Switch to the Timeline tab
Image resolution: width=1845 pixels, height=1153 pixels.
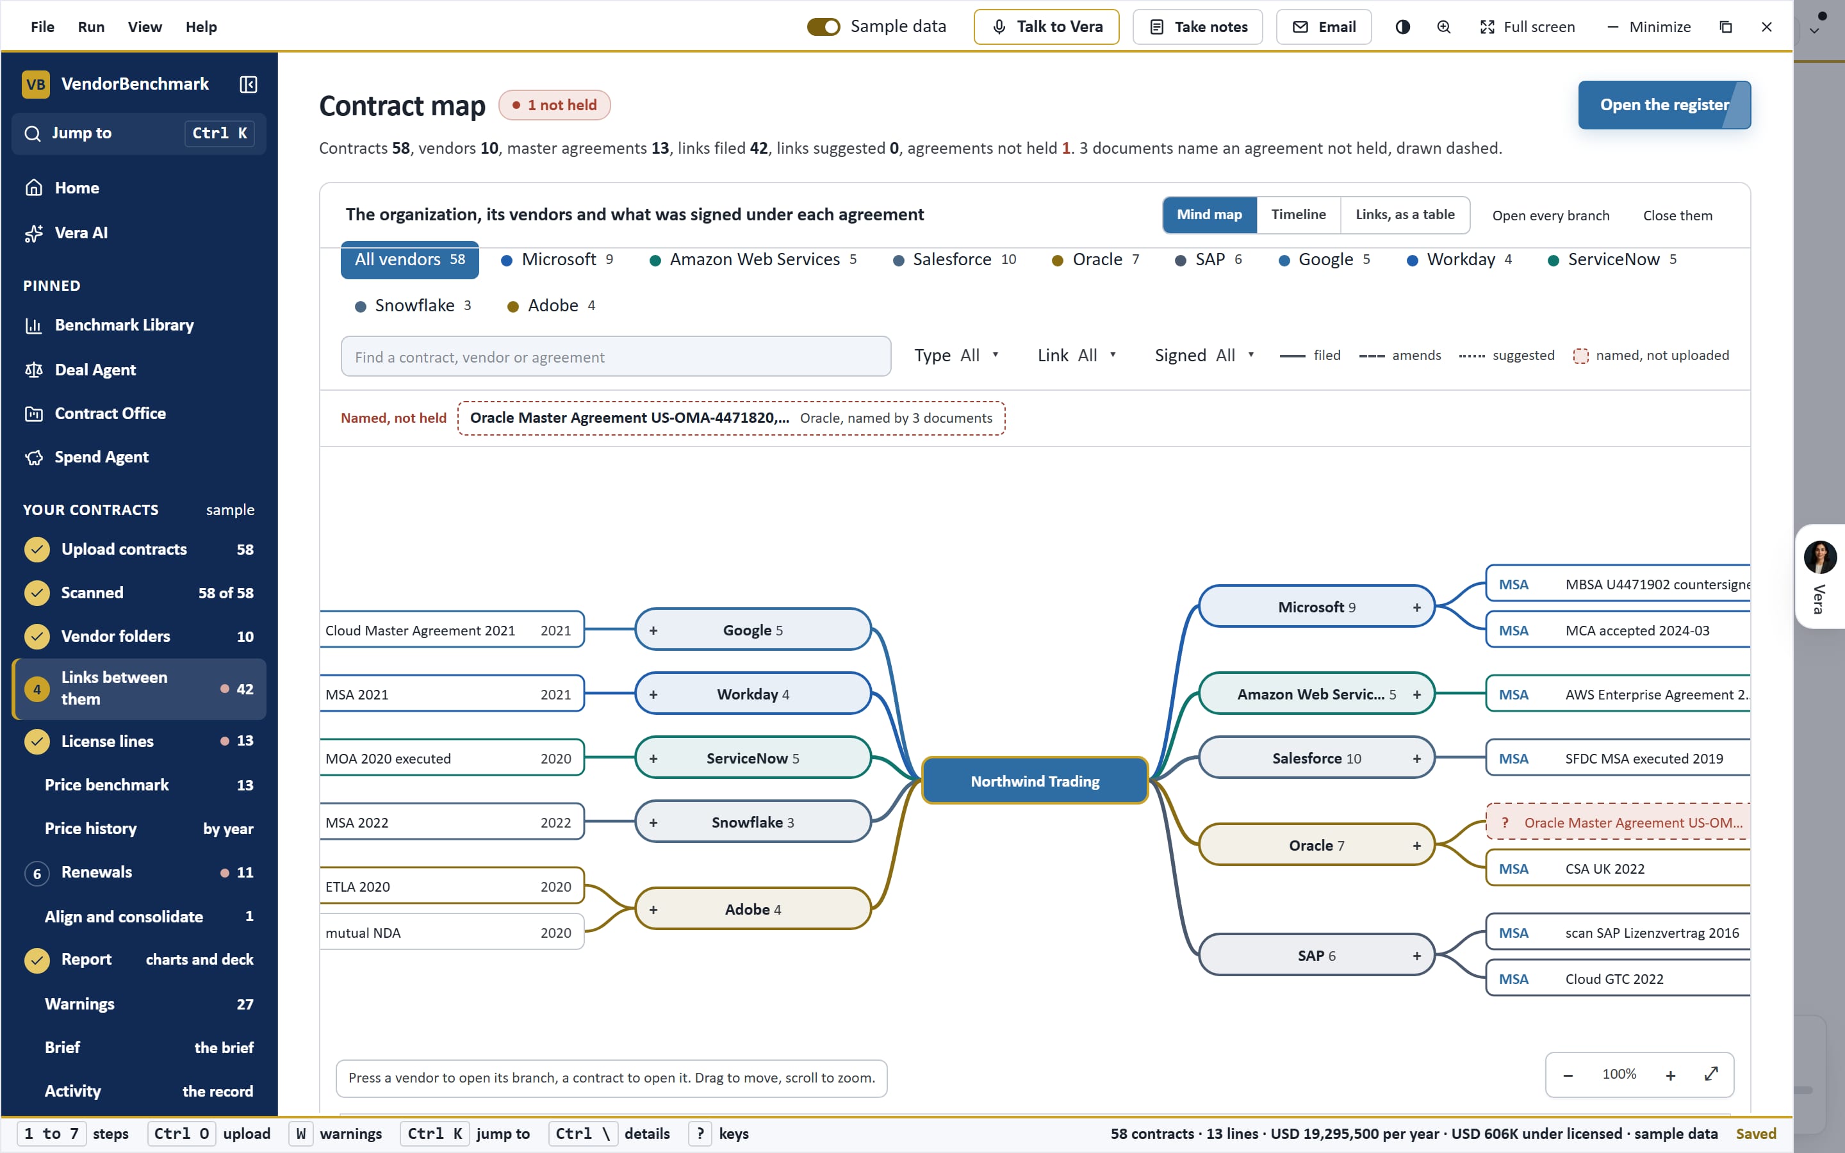click(x=1299, y=215)
